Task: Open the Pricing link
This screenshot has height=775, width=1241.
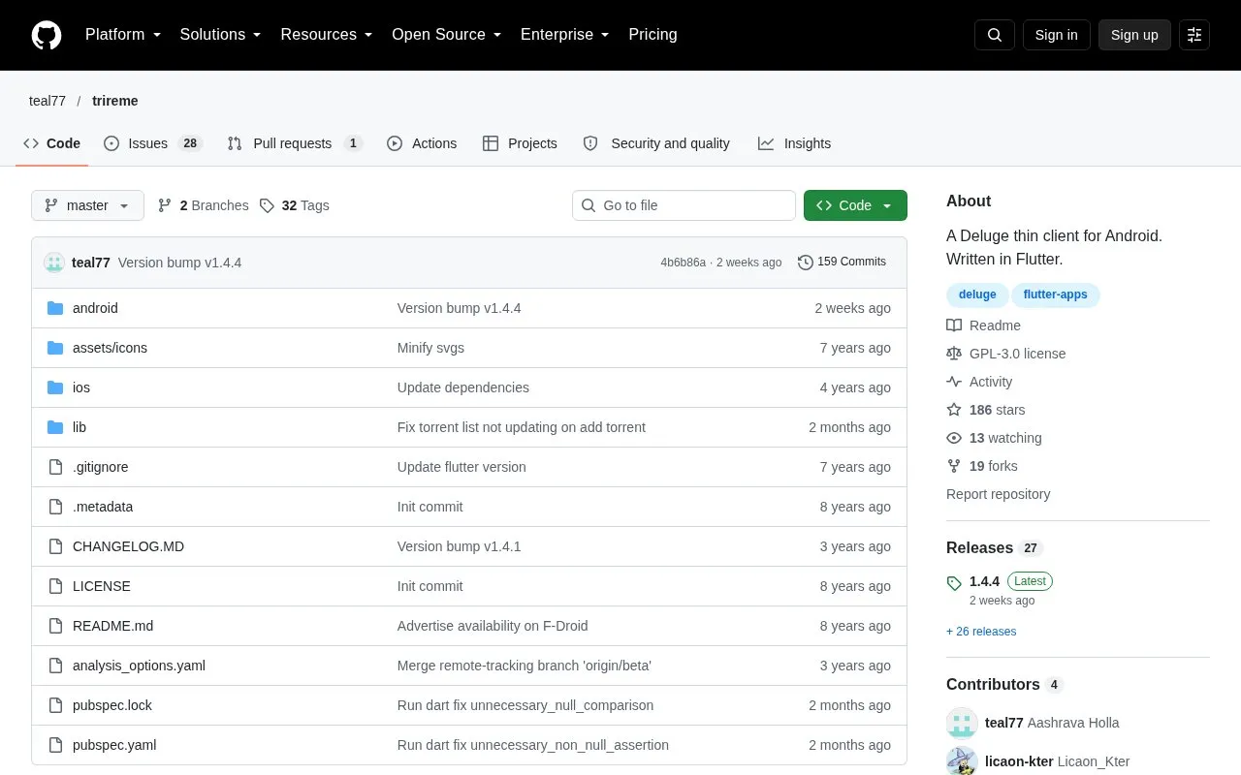Action: click(x=652, y=35)
